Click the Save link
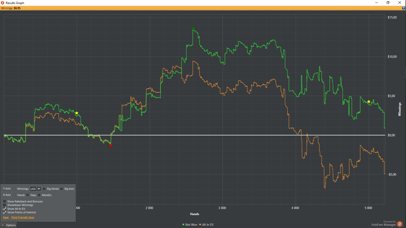The width and height of the screenshot is (406, 228). tap(6, 218)
